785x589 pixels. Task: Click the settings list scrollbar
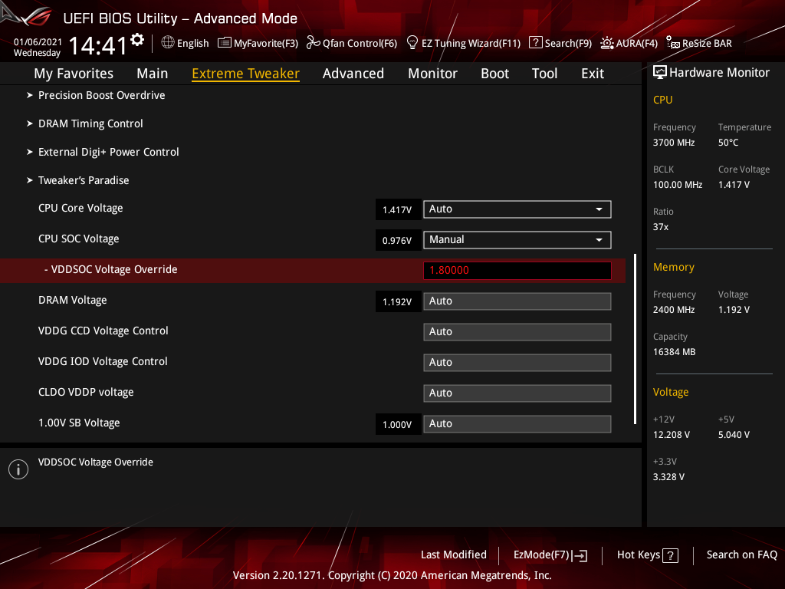click(635, 339)
